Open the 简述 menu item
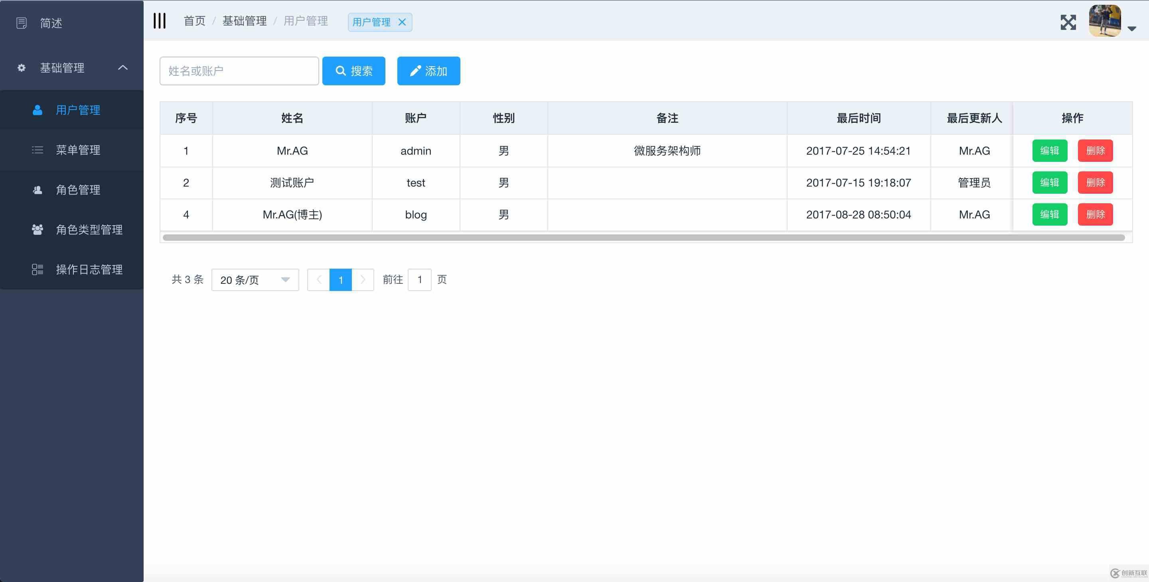The height and width of the screenshot is (582, 1149). click(72, 23)
